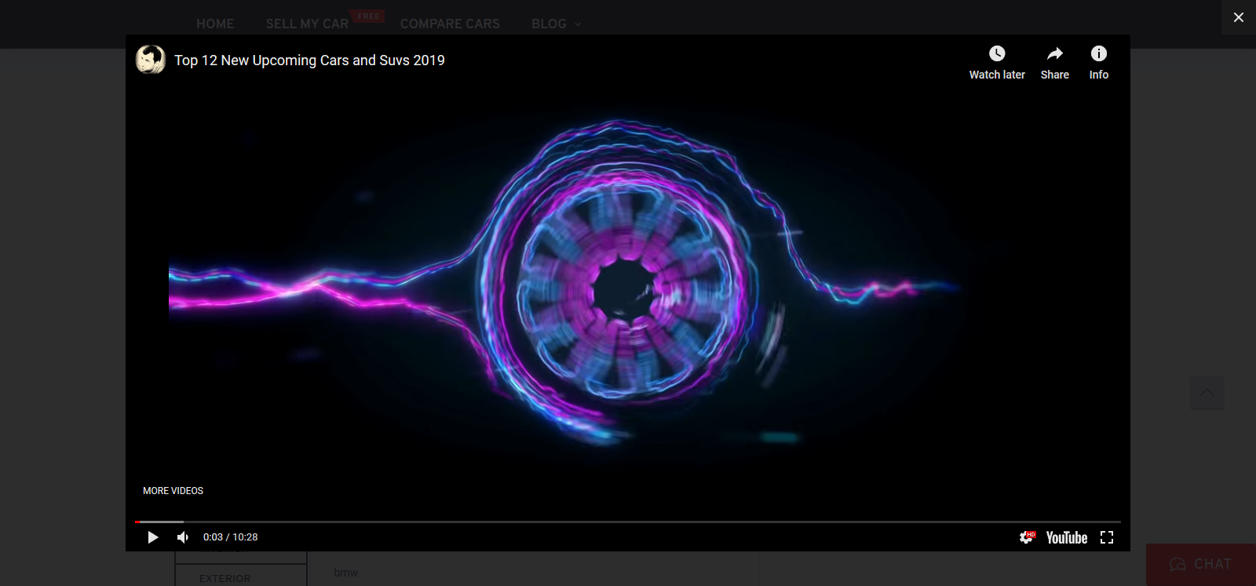
Task: Open SELL MY CAR page
Action: (x=307, y=24)
